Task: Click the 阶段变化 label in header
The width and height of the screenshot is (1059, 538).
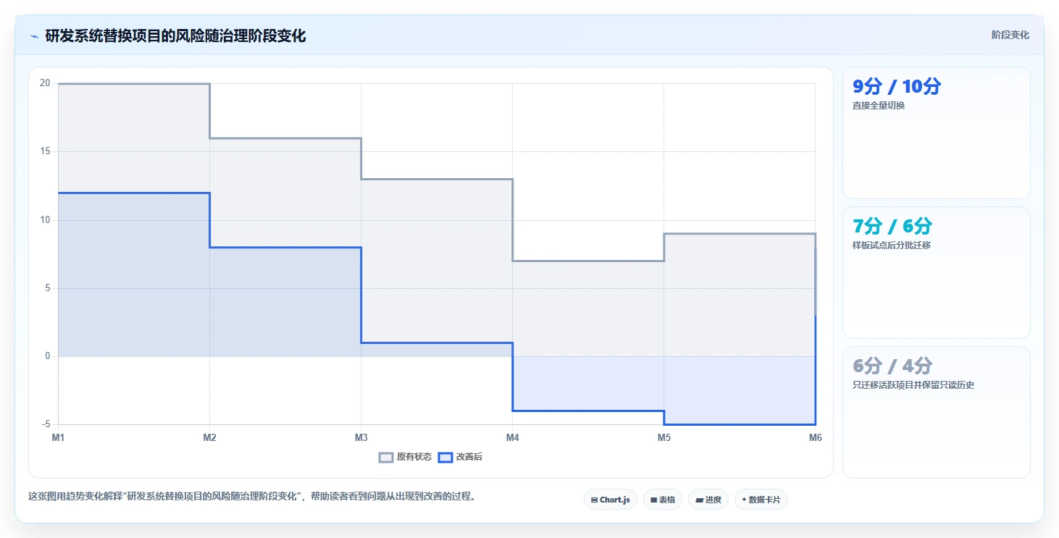Action: [1010, 35]
